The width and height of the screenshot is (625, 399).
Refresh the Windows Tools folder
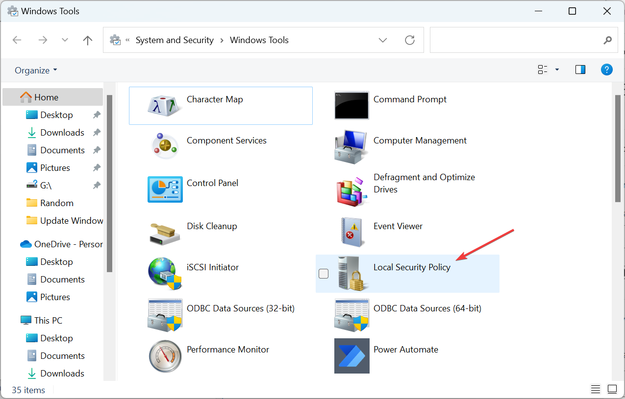click(x=410, y=40)
